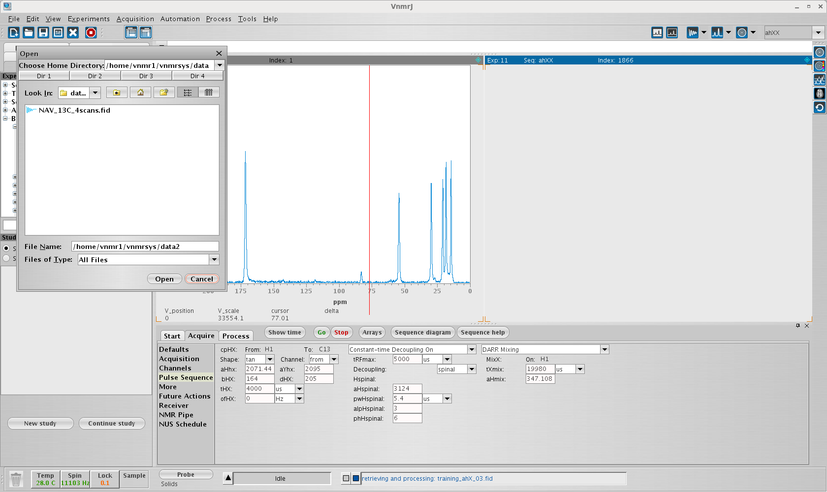The height and width of the screenshot is (492, 827).
Task: Open the Acquisition menu
Action: (135, 19)
